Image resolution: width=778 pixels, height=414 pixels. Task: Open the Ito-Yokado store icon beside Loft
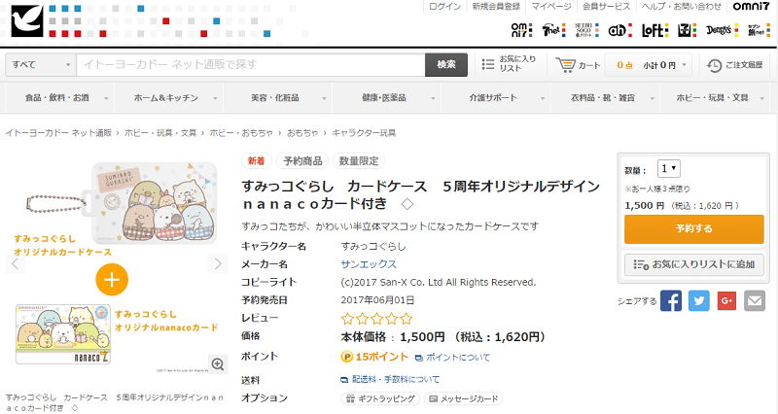pyautogui.click(x=688, y=30)
